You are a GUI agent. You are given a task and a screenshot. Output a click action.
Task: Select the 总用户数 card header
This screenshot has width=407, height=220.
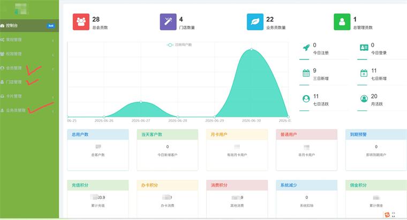click(98, 134)
